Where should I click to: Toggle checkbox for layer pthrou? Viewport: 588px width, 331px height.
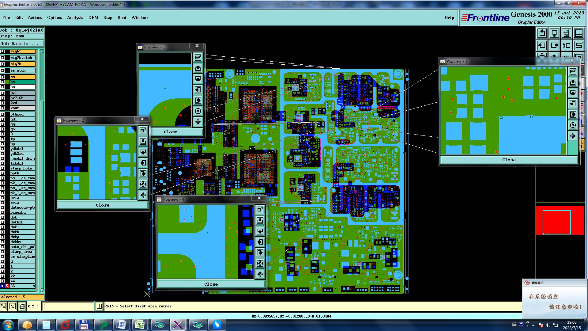(x=2, y=114)
